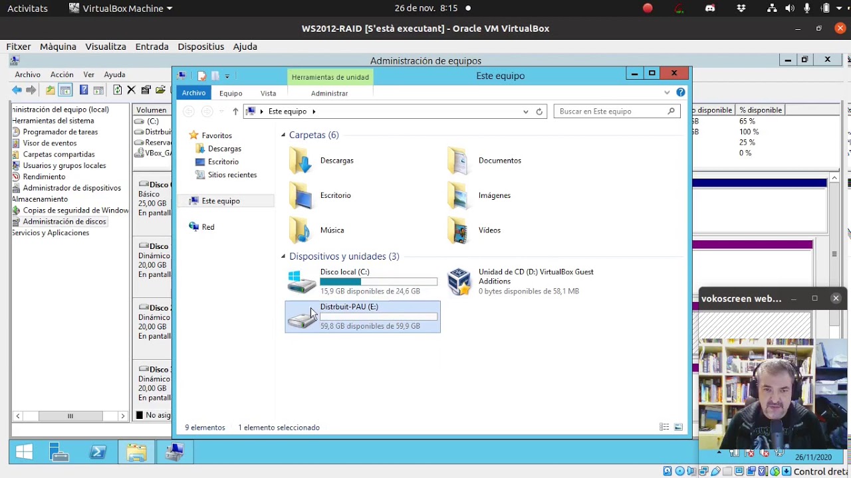This screenshot has width=851, height=478.
Task: Open the Windows Start button
Action: click(x=24, y=452)
